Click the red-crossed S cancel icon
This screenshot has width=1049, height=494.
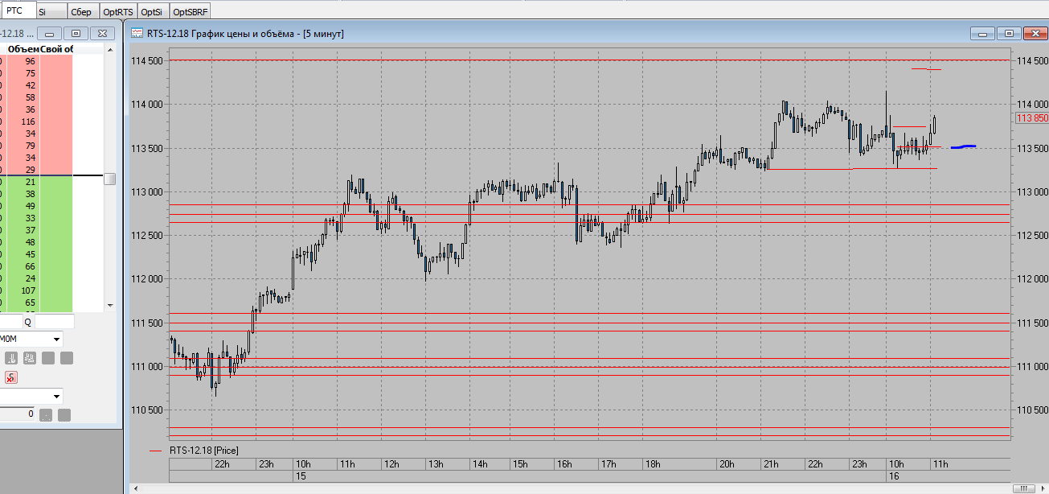pos(11,377)
